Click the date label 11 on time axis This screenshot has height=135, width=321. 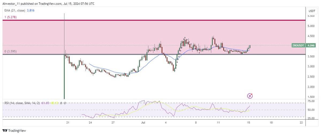[x=219, y=123]
